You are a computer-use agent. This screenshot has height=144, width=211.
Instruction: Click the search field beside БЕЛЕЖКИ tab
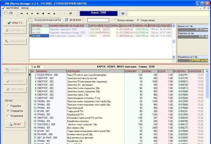point(98,20)
